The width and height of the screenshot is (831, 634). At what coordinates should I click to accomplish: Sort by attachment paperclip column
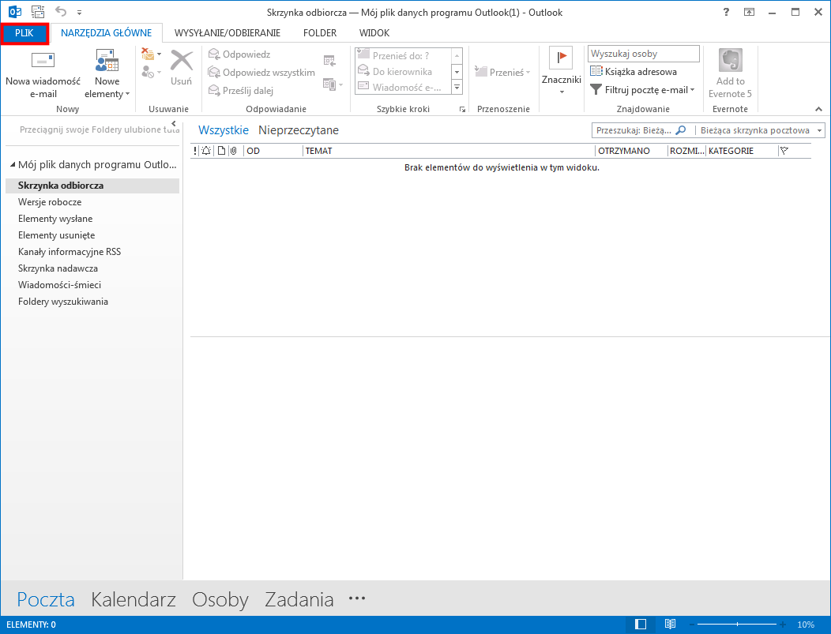point(233,151)
